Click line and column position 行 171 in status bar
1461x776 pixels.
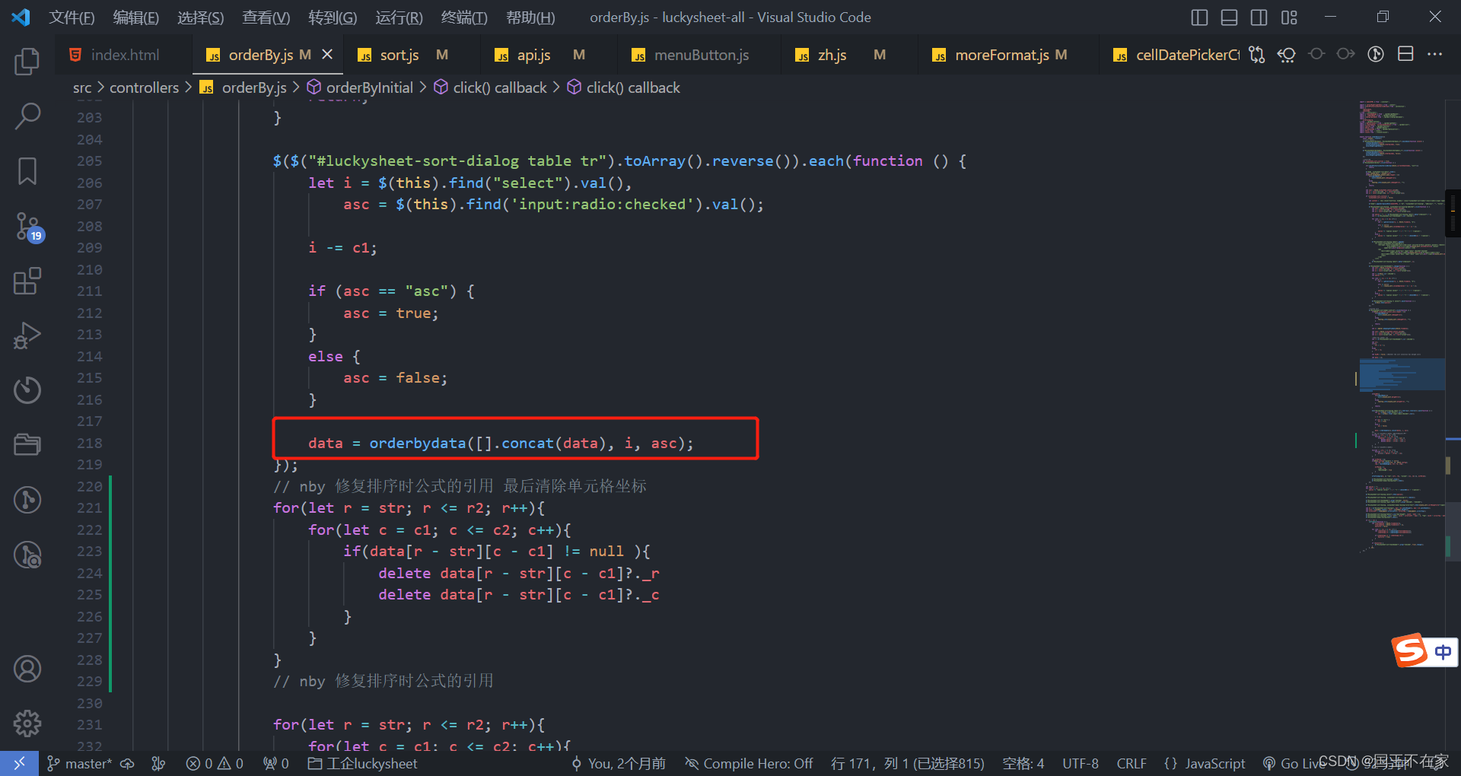tap(908, 763)
